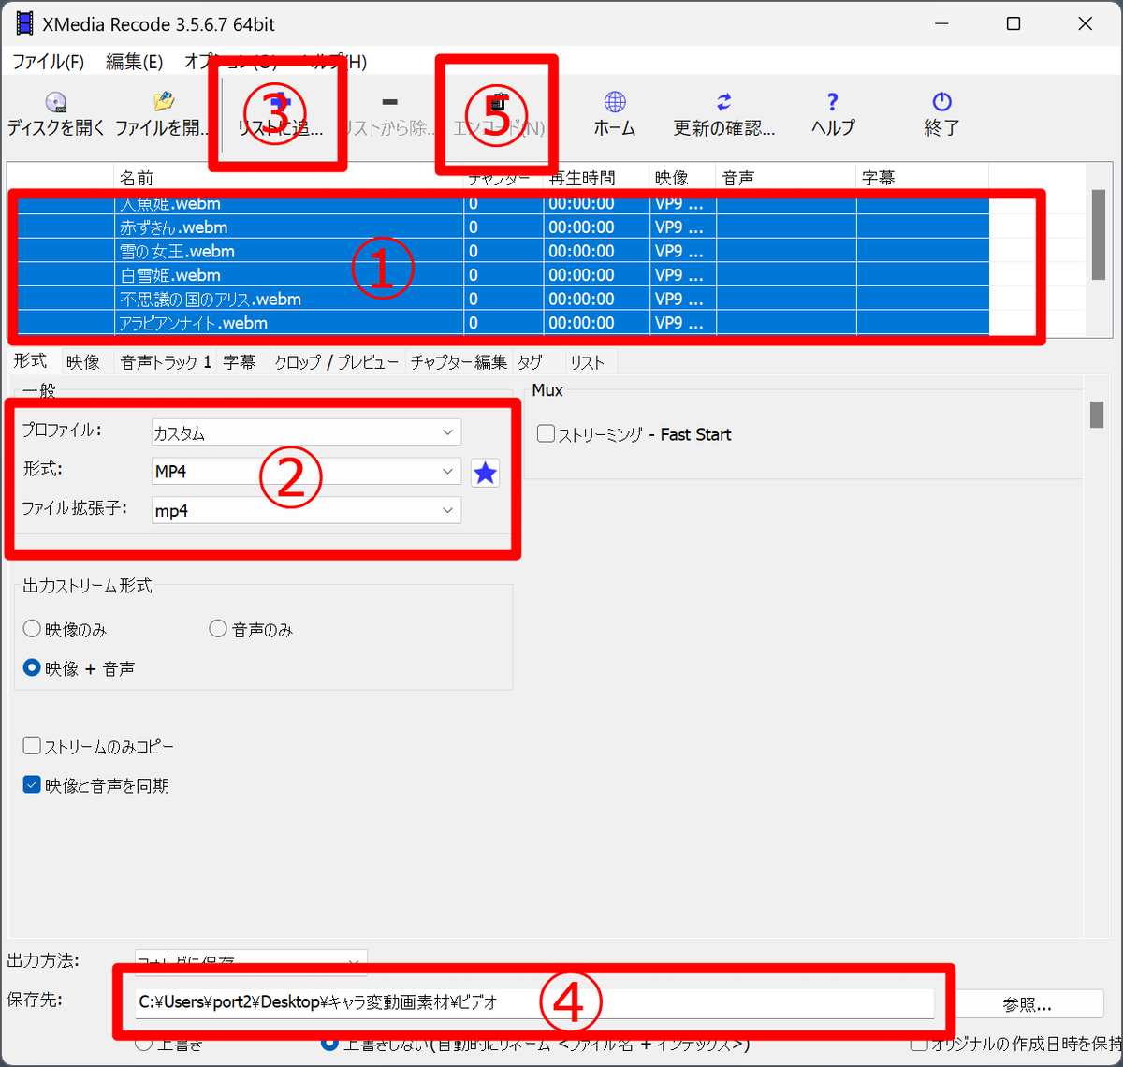Tick オリジナルの作成日時を保持 checkbox
Viewport: 1123px width, 1067px height.
pyautogui.click(x=919, y=1044)
